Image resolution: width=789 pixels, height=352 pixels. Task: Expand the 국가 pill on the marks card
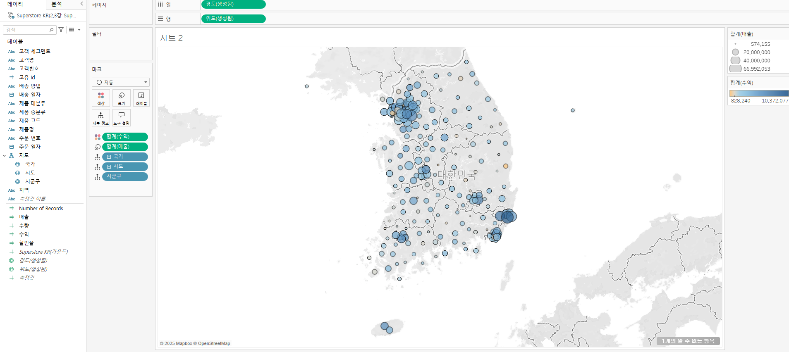click(x=109, y=157)
